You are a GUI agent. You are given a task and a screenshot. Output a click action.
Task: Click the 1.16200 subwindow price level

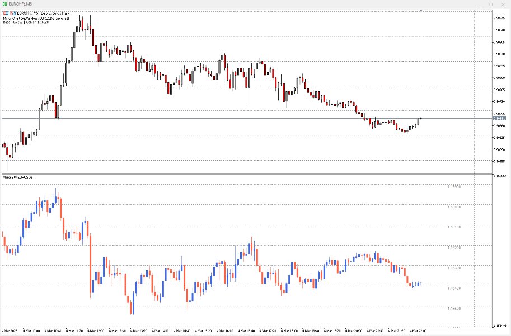coord(454,248)
